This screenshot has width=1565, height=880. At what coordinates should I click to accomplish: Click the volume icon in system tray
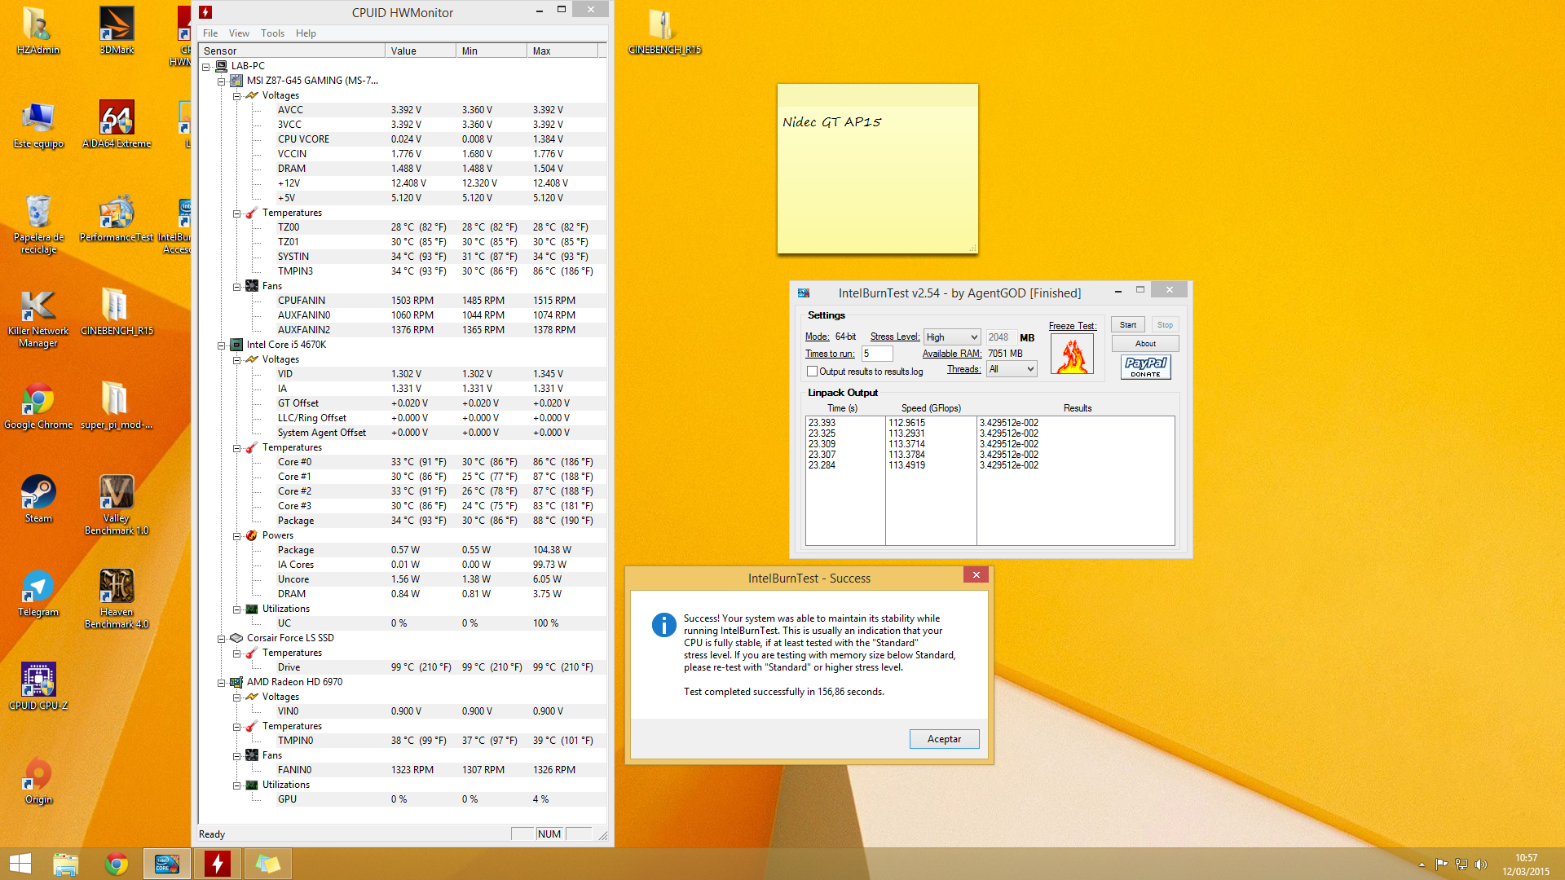click(1481, 865)
